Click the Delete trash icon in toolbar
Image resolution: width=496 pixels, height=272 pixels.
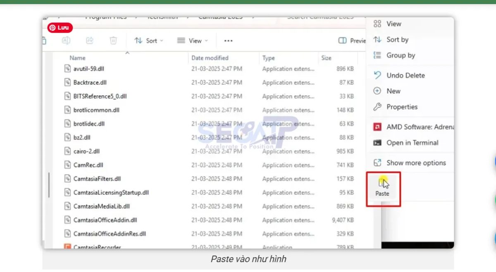(113, 40)
